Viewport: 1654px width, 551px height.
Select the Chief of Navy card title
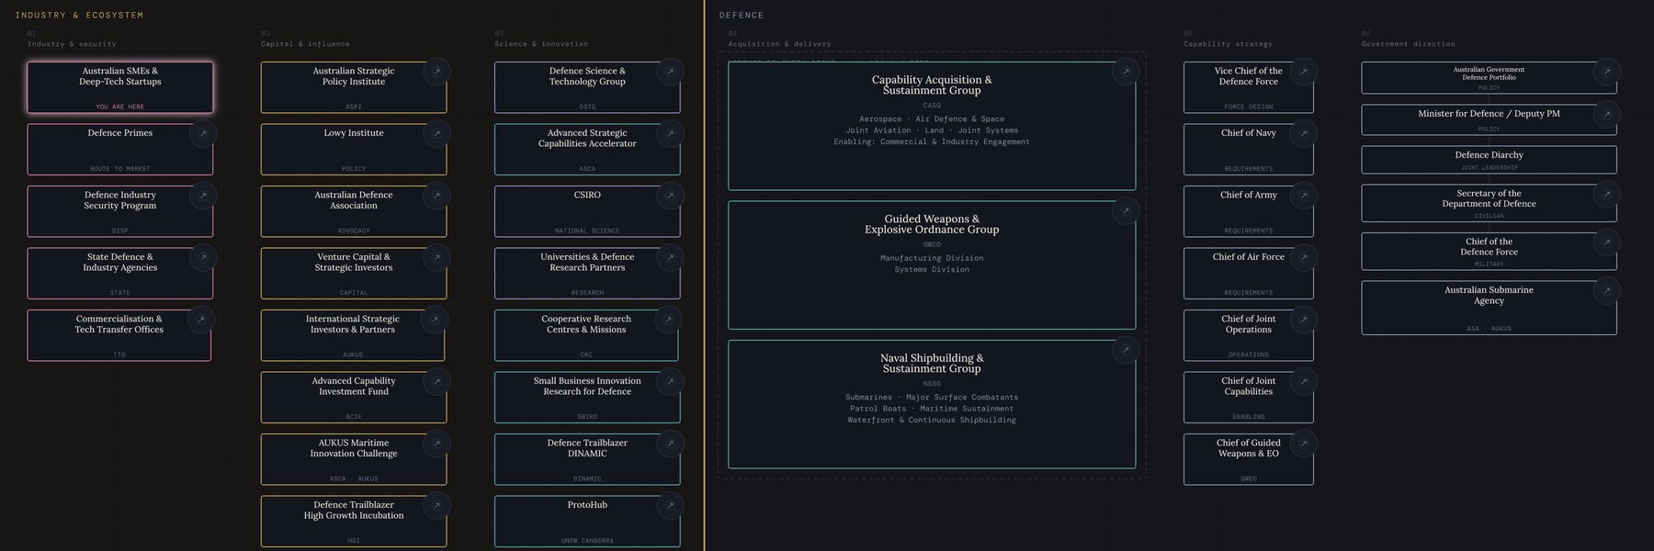[x=1249, y=133]
